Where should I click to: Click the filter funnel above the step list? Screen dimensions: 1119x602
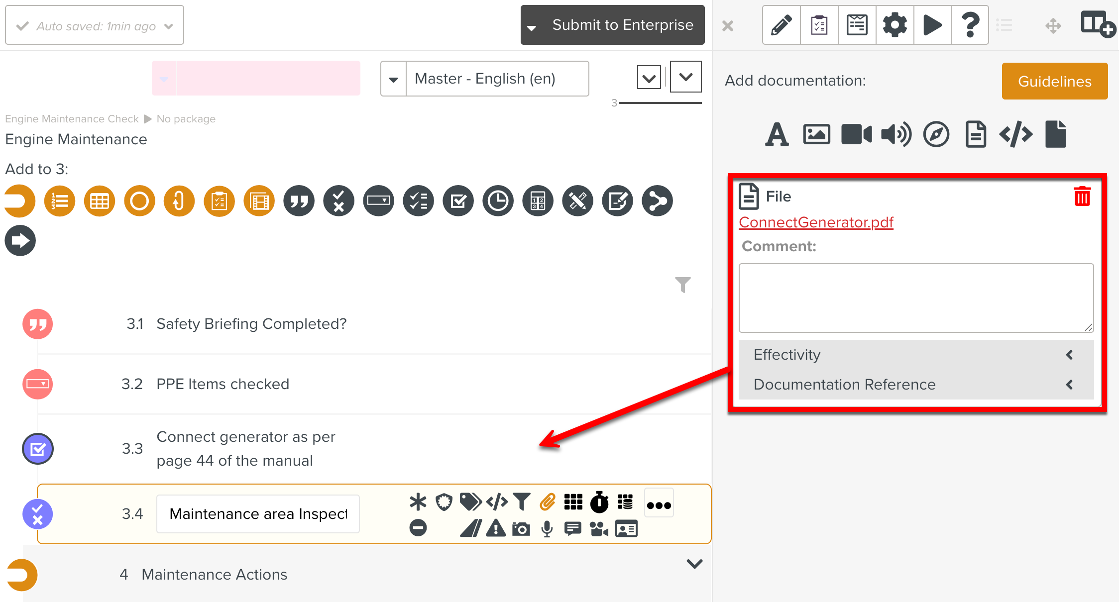[x=682, y=285]
